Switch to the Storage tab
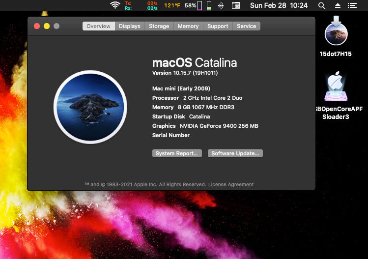The width and height of the screenshot is (368, 259). point(159,26)
